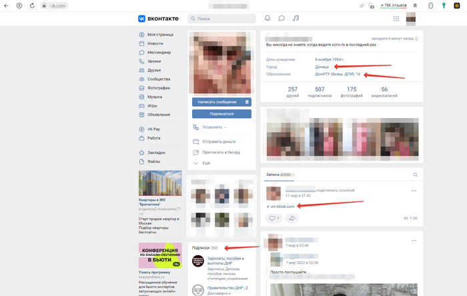Click the 7 мар 2022 в 22:38 repost timestamp
This screenshot has width=467, height=296.
point(302,263)
